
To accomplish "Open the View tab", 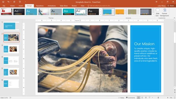I will (82, 6).
